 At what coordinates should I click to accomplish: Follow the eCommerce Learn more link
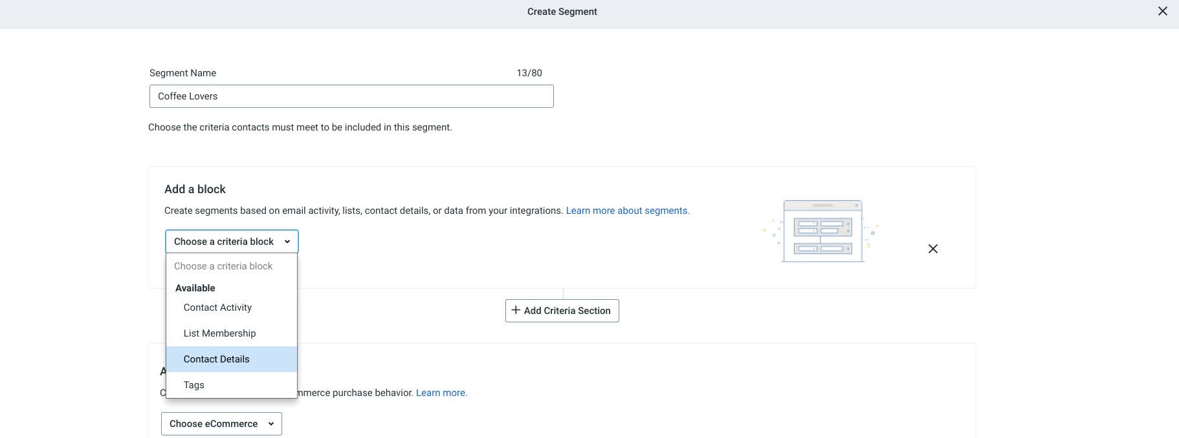441,393
